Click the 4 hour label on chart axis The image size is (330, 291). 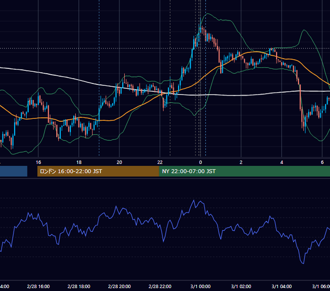pos(281,162)
